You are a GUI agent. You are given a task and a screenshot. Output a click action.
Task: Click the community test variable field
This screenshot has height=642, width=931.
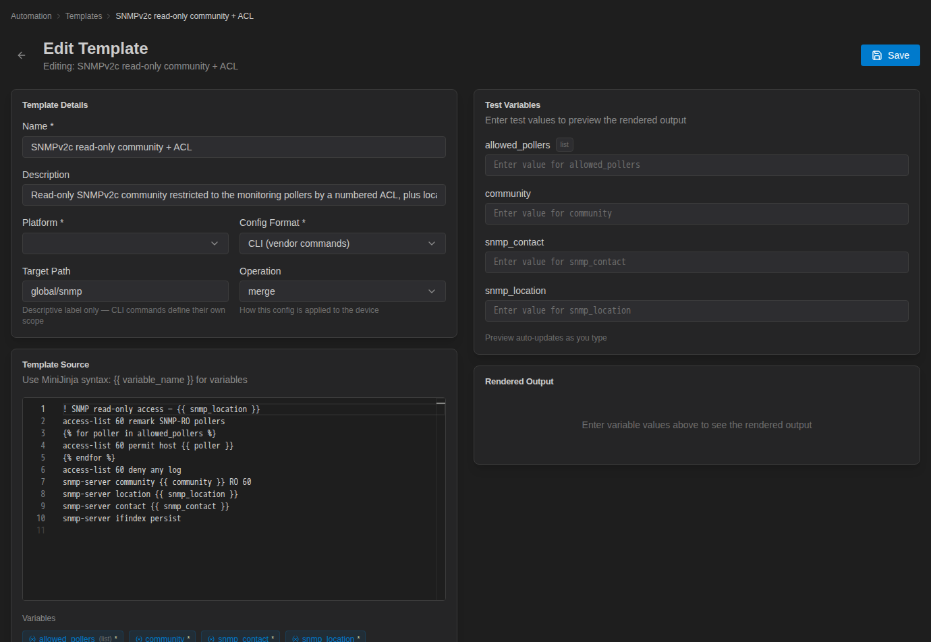697,214
